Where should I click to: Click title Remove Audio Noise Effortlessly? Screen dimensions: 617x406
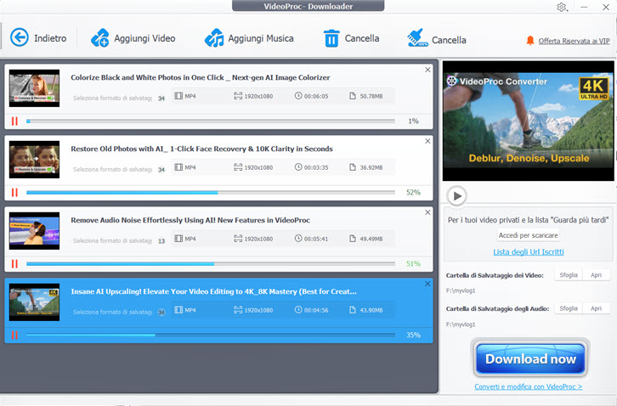point(190,220)
